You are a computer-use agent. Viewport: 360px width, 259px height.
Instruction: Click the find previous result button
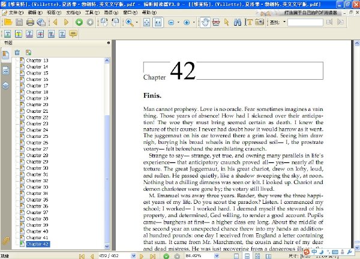329,22
